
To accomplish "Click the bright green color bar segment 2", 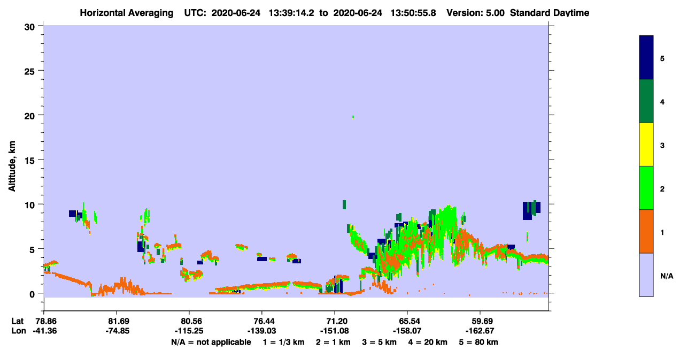I will tap(646, 188).
